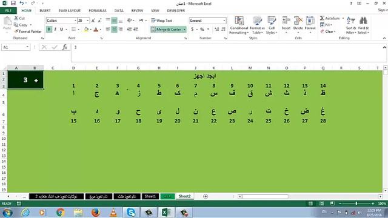Toggle Merge & Center button
Viewport: 388px width, 218px height.
coord(166,30)
